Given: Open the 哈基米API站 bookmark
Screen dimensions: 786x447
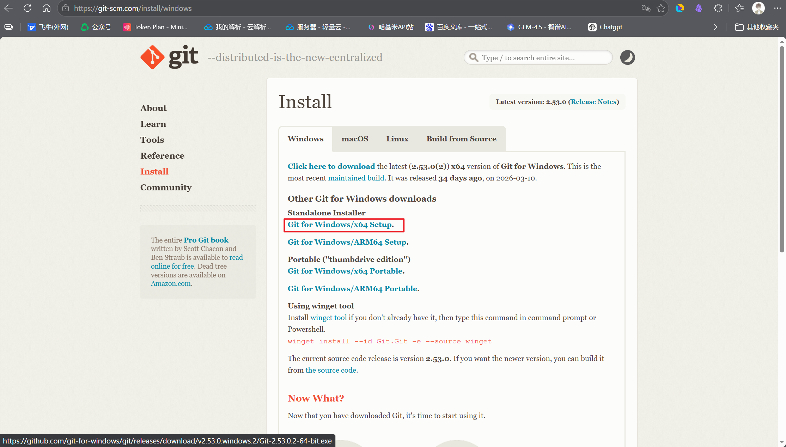Looking at the screenshot, I should pyautogui.click(x=390, y=27).
